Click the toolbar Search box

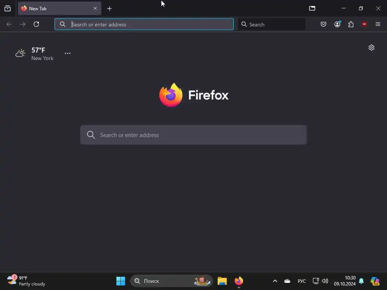(x=271, y=24)
